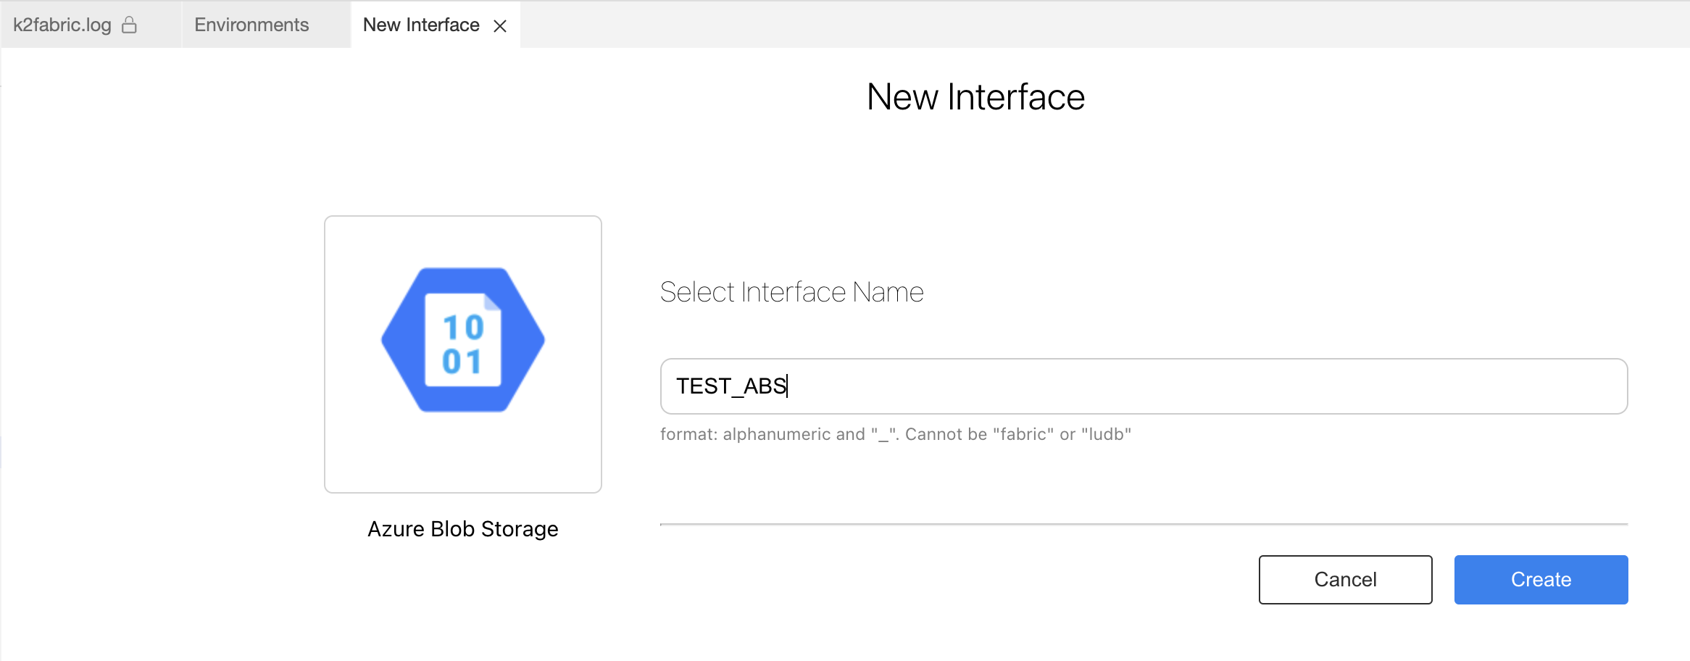Click on the TEST_ABS text in field
Image resolution: width=1690 pixels, height=661 pixels.
tap(730, 386)
